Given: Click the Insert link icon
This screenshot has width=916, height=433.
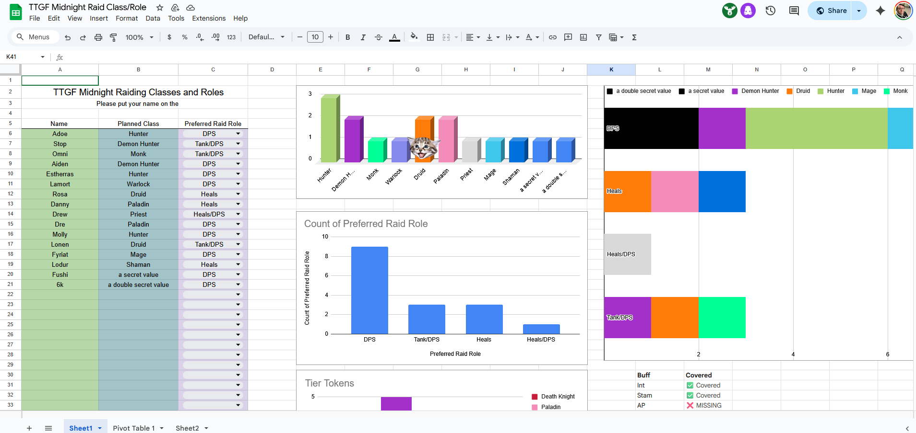Looking at the screenshot, I should coord(553,37).
